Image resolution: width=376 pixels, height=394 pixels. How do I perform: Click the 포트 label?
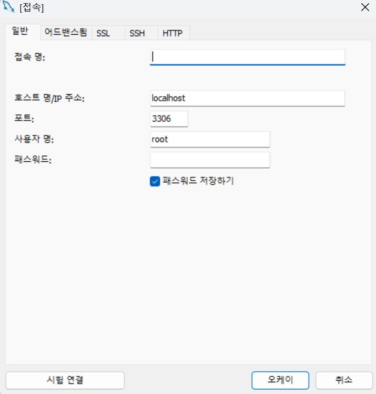[x=24, y=119]
